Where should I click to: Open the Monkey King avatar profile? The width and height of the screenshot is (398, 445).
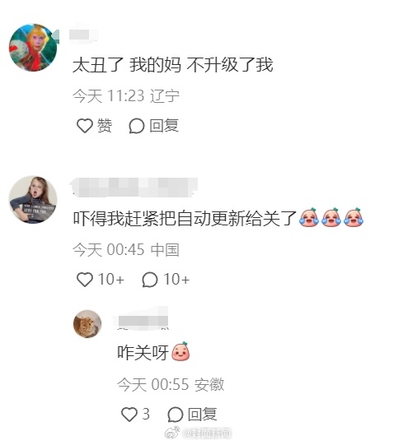[33, 48]
